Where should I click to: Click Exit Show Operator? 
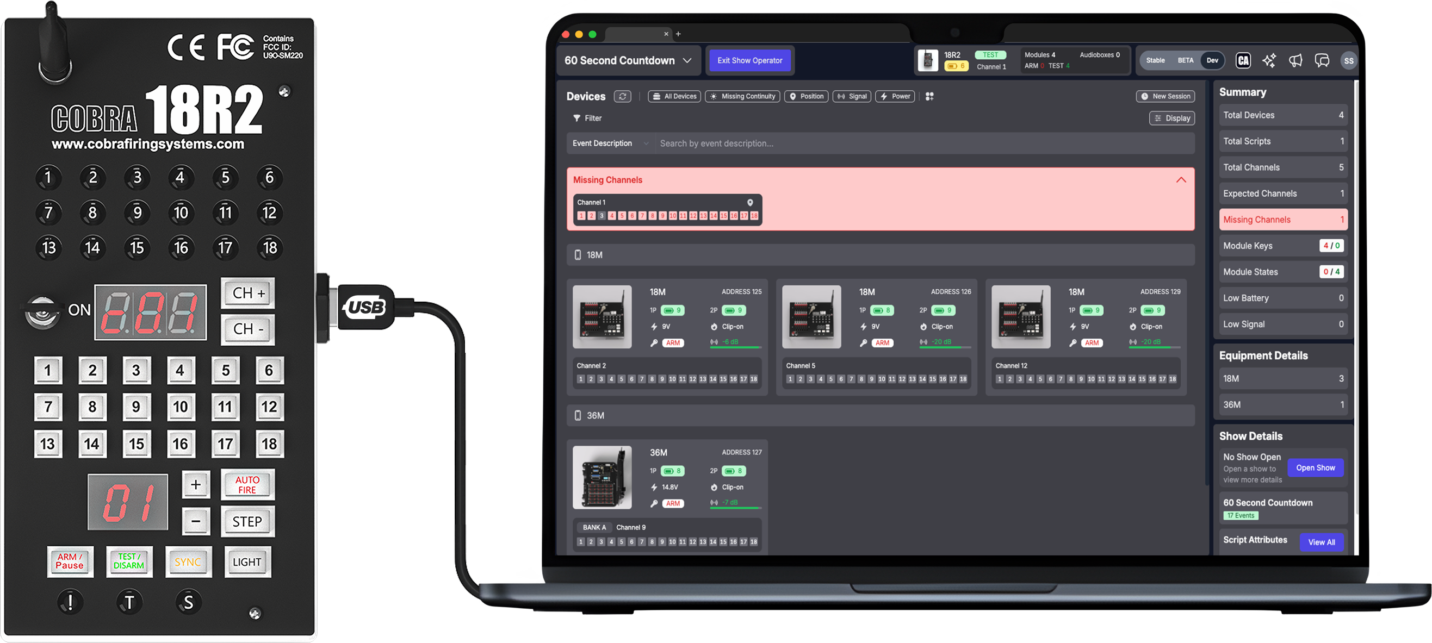point(749,60)
